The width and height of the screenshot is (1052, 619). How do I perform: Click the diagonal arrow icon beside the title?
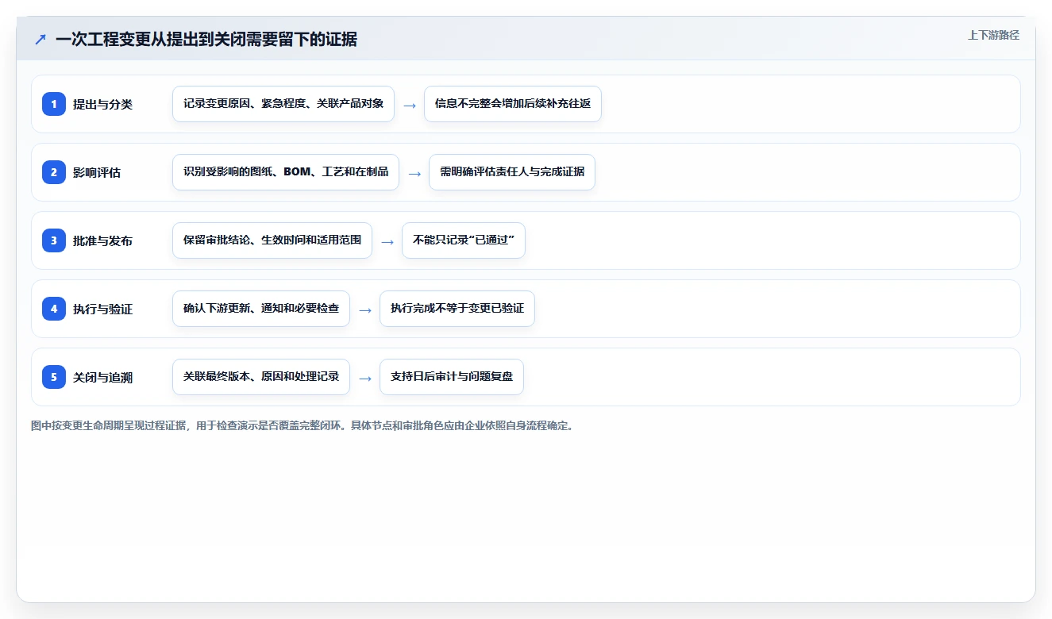(40, 40)
